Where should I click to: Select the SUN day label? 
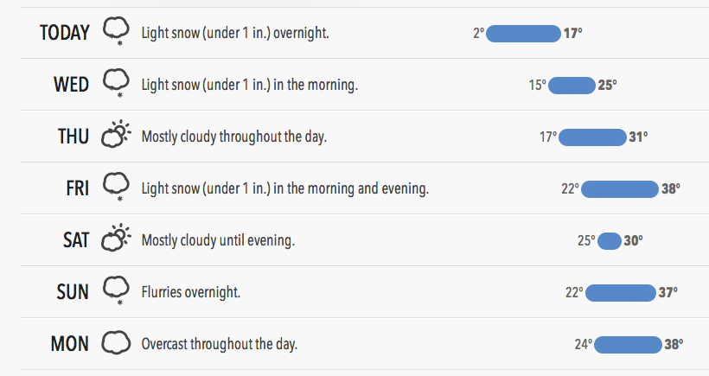click(x=73, y=292)
